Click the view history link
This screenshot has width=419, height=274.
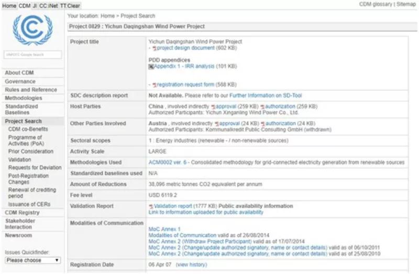191,265
